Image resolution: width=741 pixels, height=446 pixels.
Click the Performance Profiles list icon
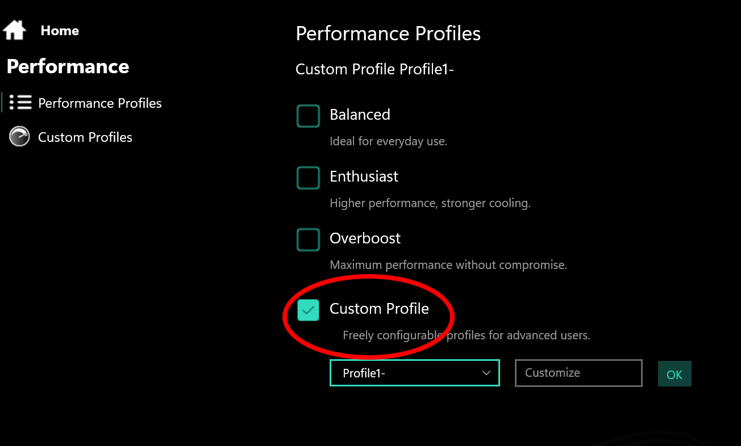point(20,103)
